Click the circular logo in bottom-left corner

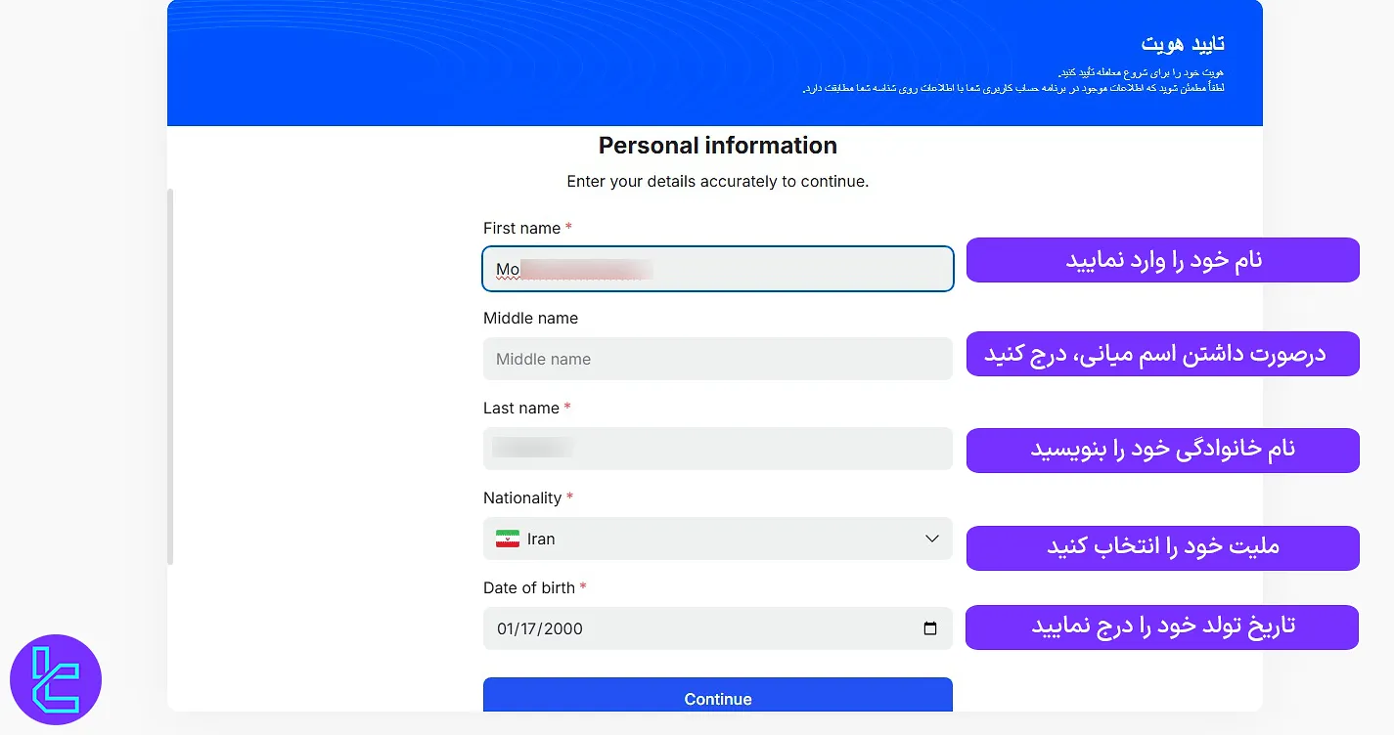coord(56,679)
